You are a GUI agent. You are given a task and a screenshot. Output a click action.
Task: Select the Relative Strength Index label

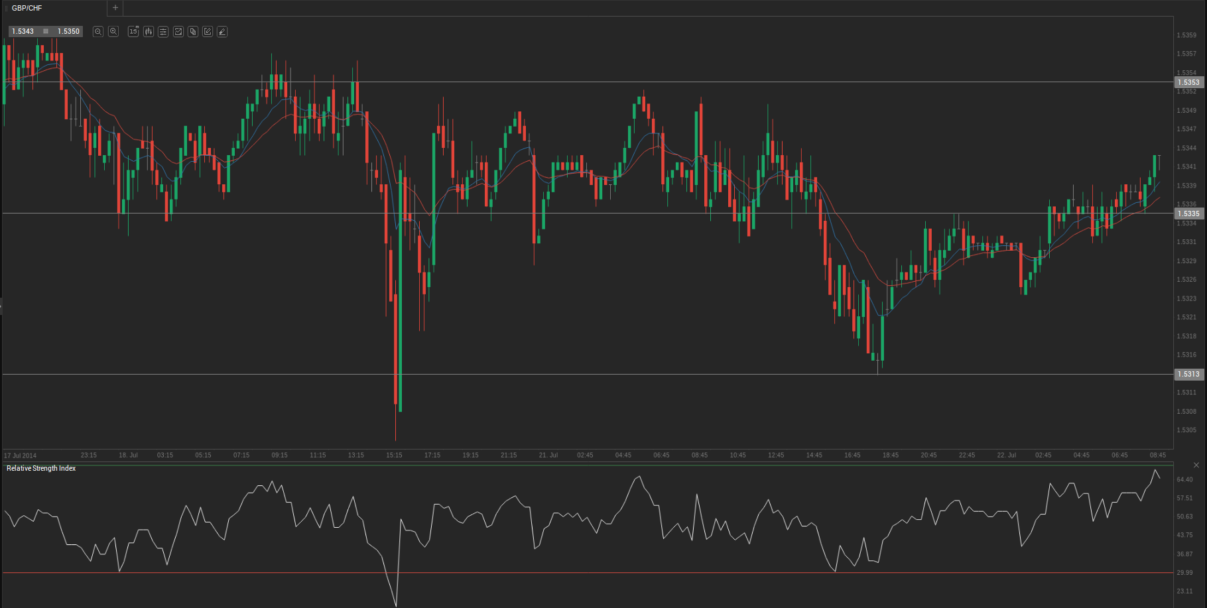41,468
